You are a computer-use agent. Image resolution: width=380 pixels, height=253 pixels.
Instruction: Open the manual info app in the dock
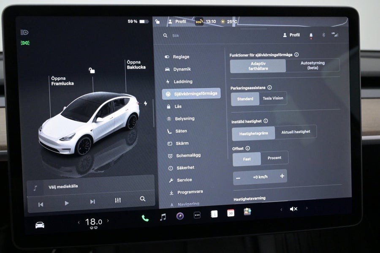(x=214, y=214)
